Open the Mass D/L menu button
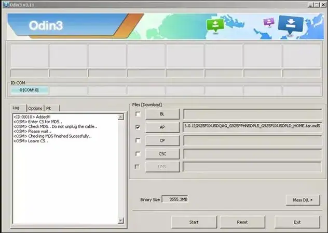 click(303, 200)
